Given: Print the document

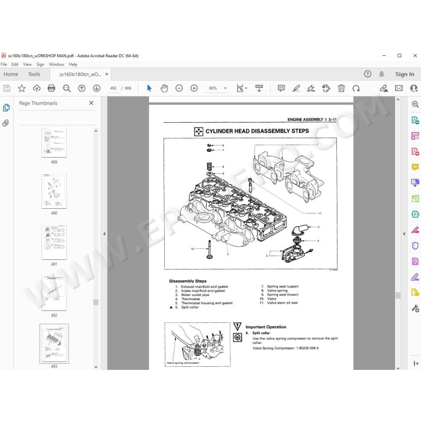Looking at the screenshot, I should (x=51, y=88).
